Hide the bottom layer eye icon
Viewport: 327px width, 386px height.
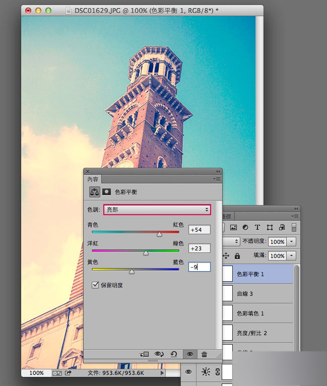[188, 372]
